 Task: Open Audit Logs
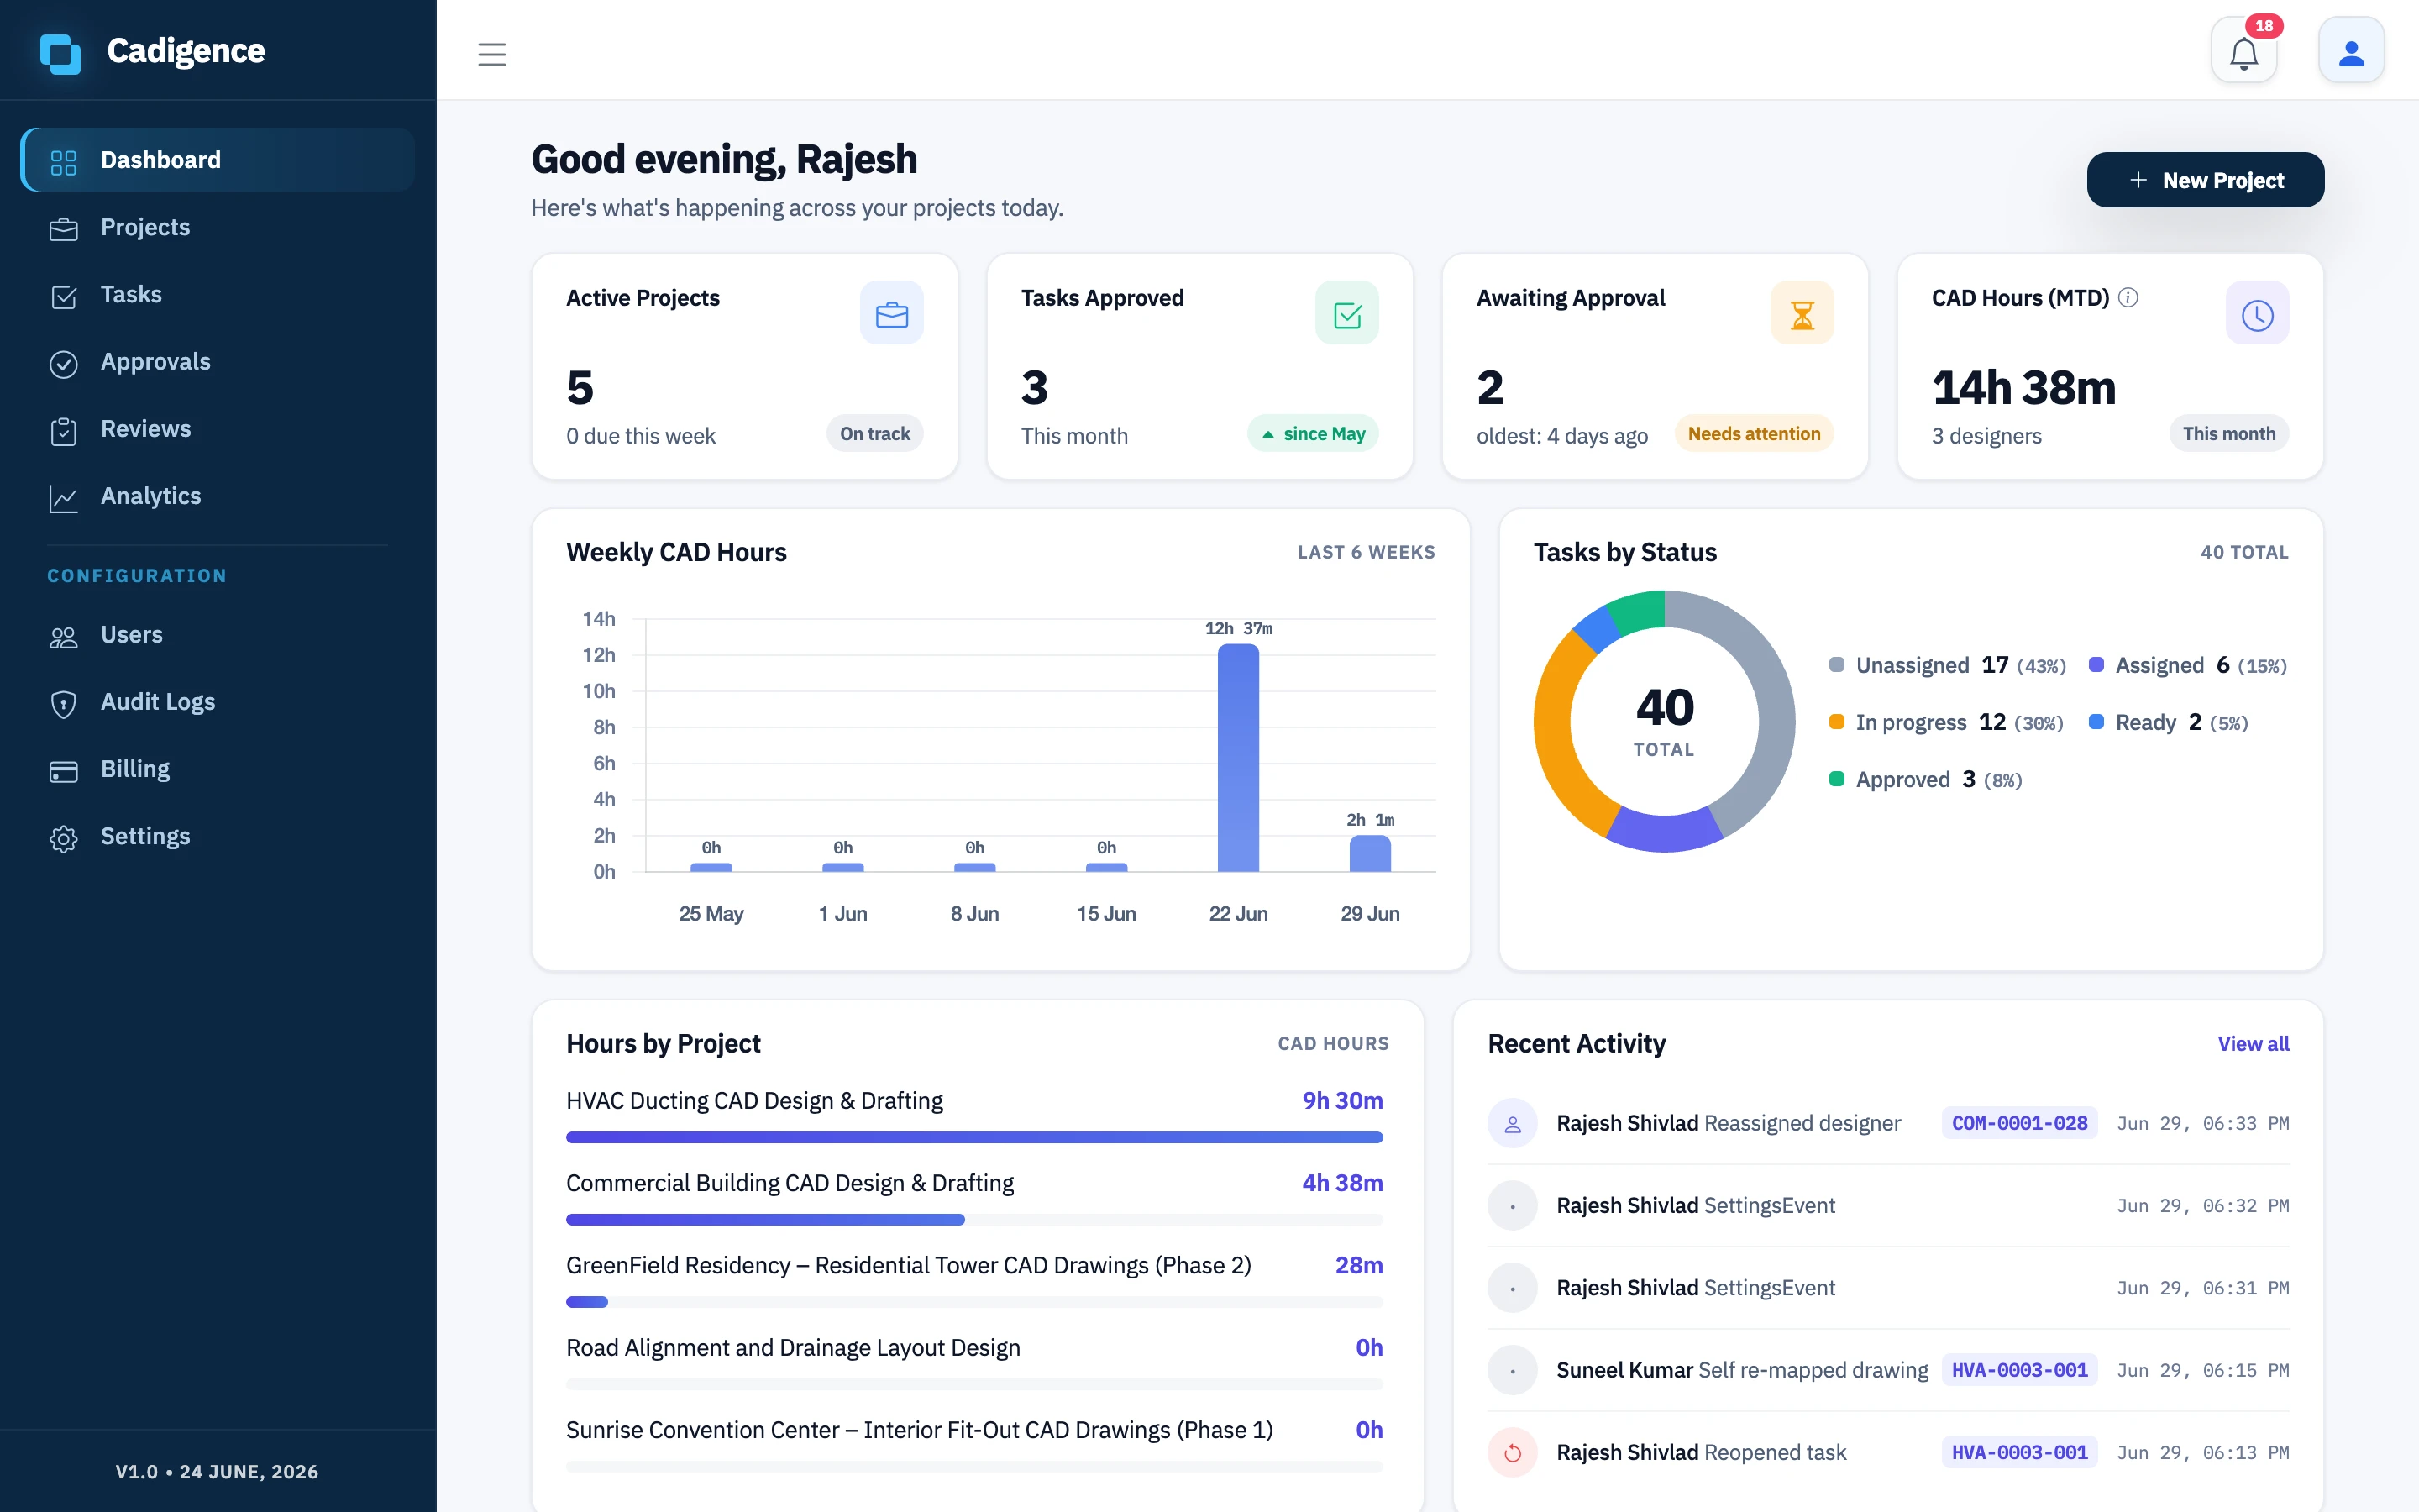pos(218,701)
